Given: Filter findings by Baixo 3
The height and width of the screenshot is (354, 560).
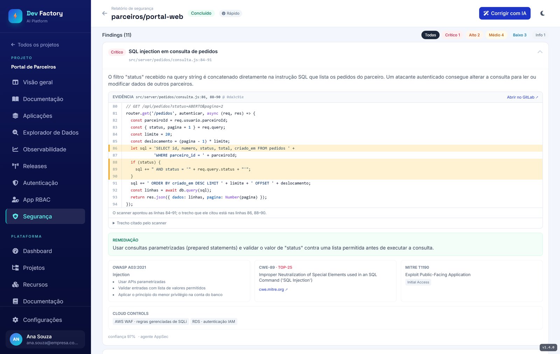Looking at the screenshot, I should point(520,35).
